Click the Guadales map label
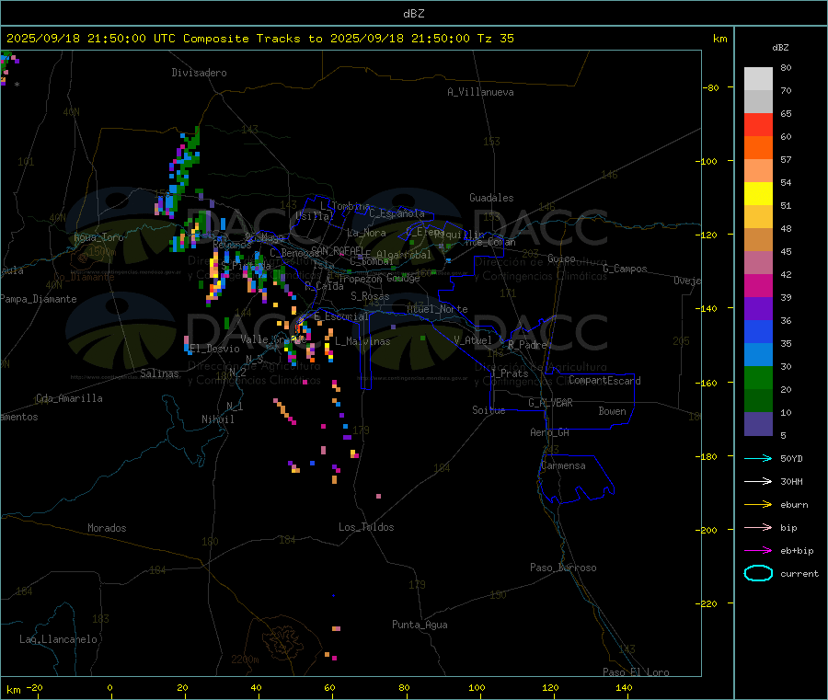The height and width of the screenshot is (700, 828). 491,198
